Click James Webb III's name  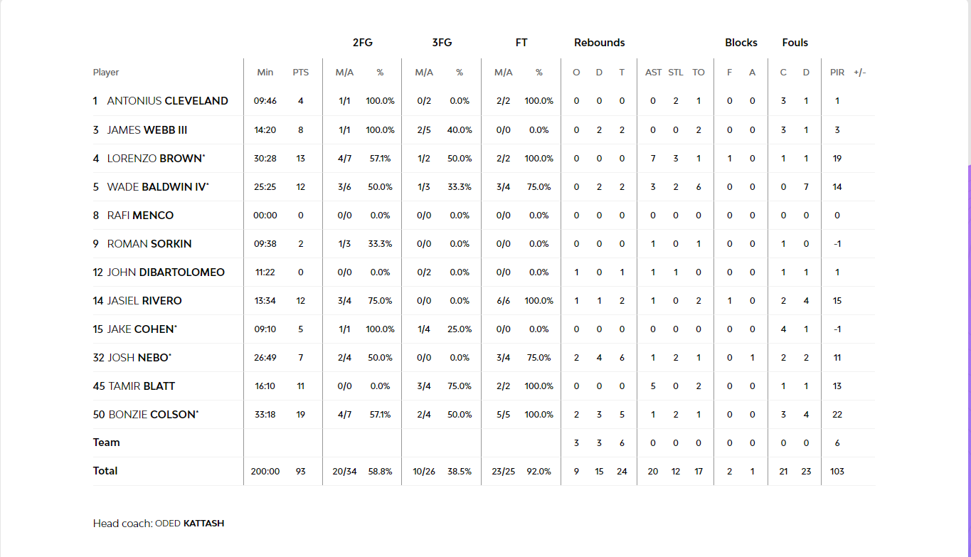[x=147, y=129]
